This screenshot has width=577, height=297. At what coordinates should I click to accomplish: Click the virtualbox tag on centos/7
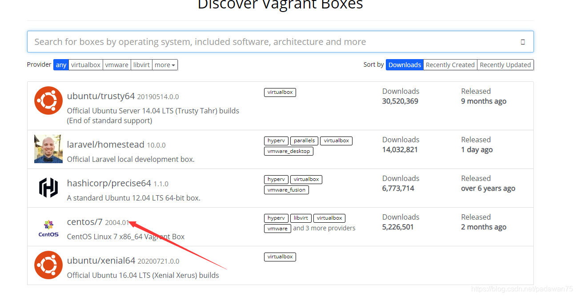click(x=329, y=218)
